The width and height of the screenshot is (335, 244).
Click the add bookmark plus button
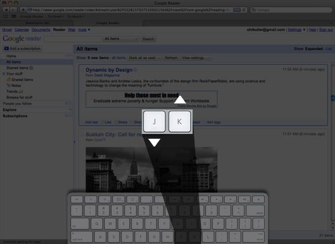point(23,10)
